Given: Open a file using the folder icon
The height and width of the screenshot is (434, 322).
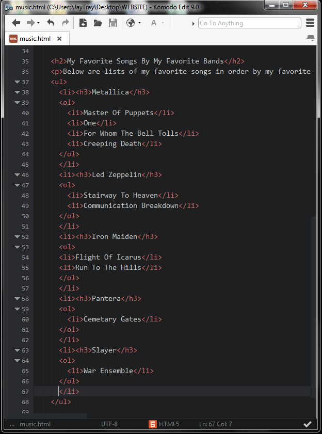Looking at the screenshot, I should [98, 23].
